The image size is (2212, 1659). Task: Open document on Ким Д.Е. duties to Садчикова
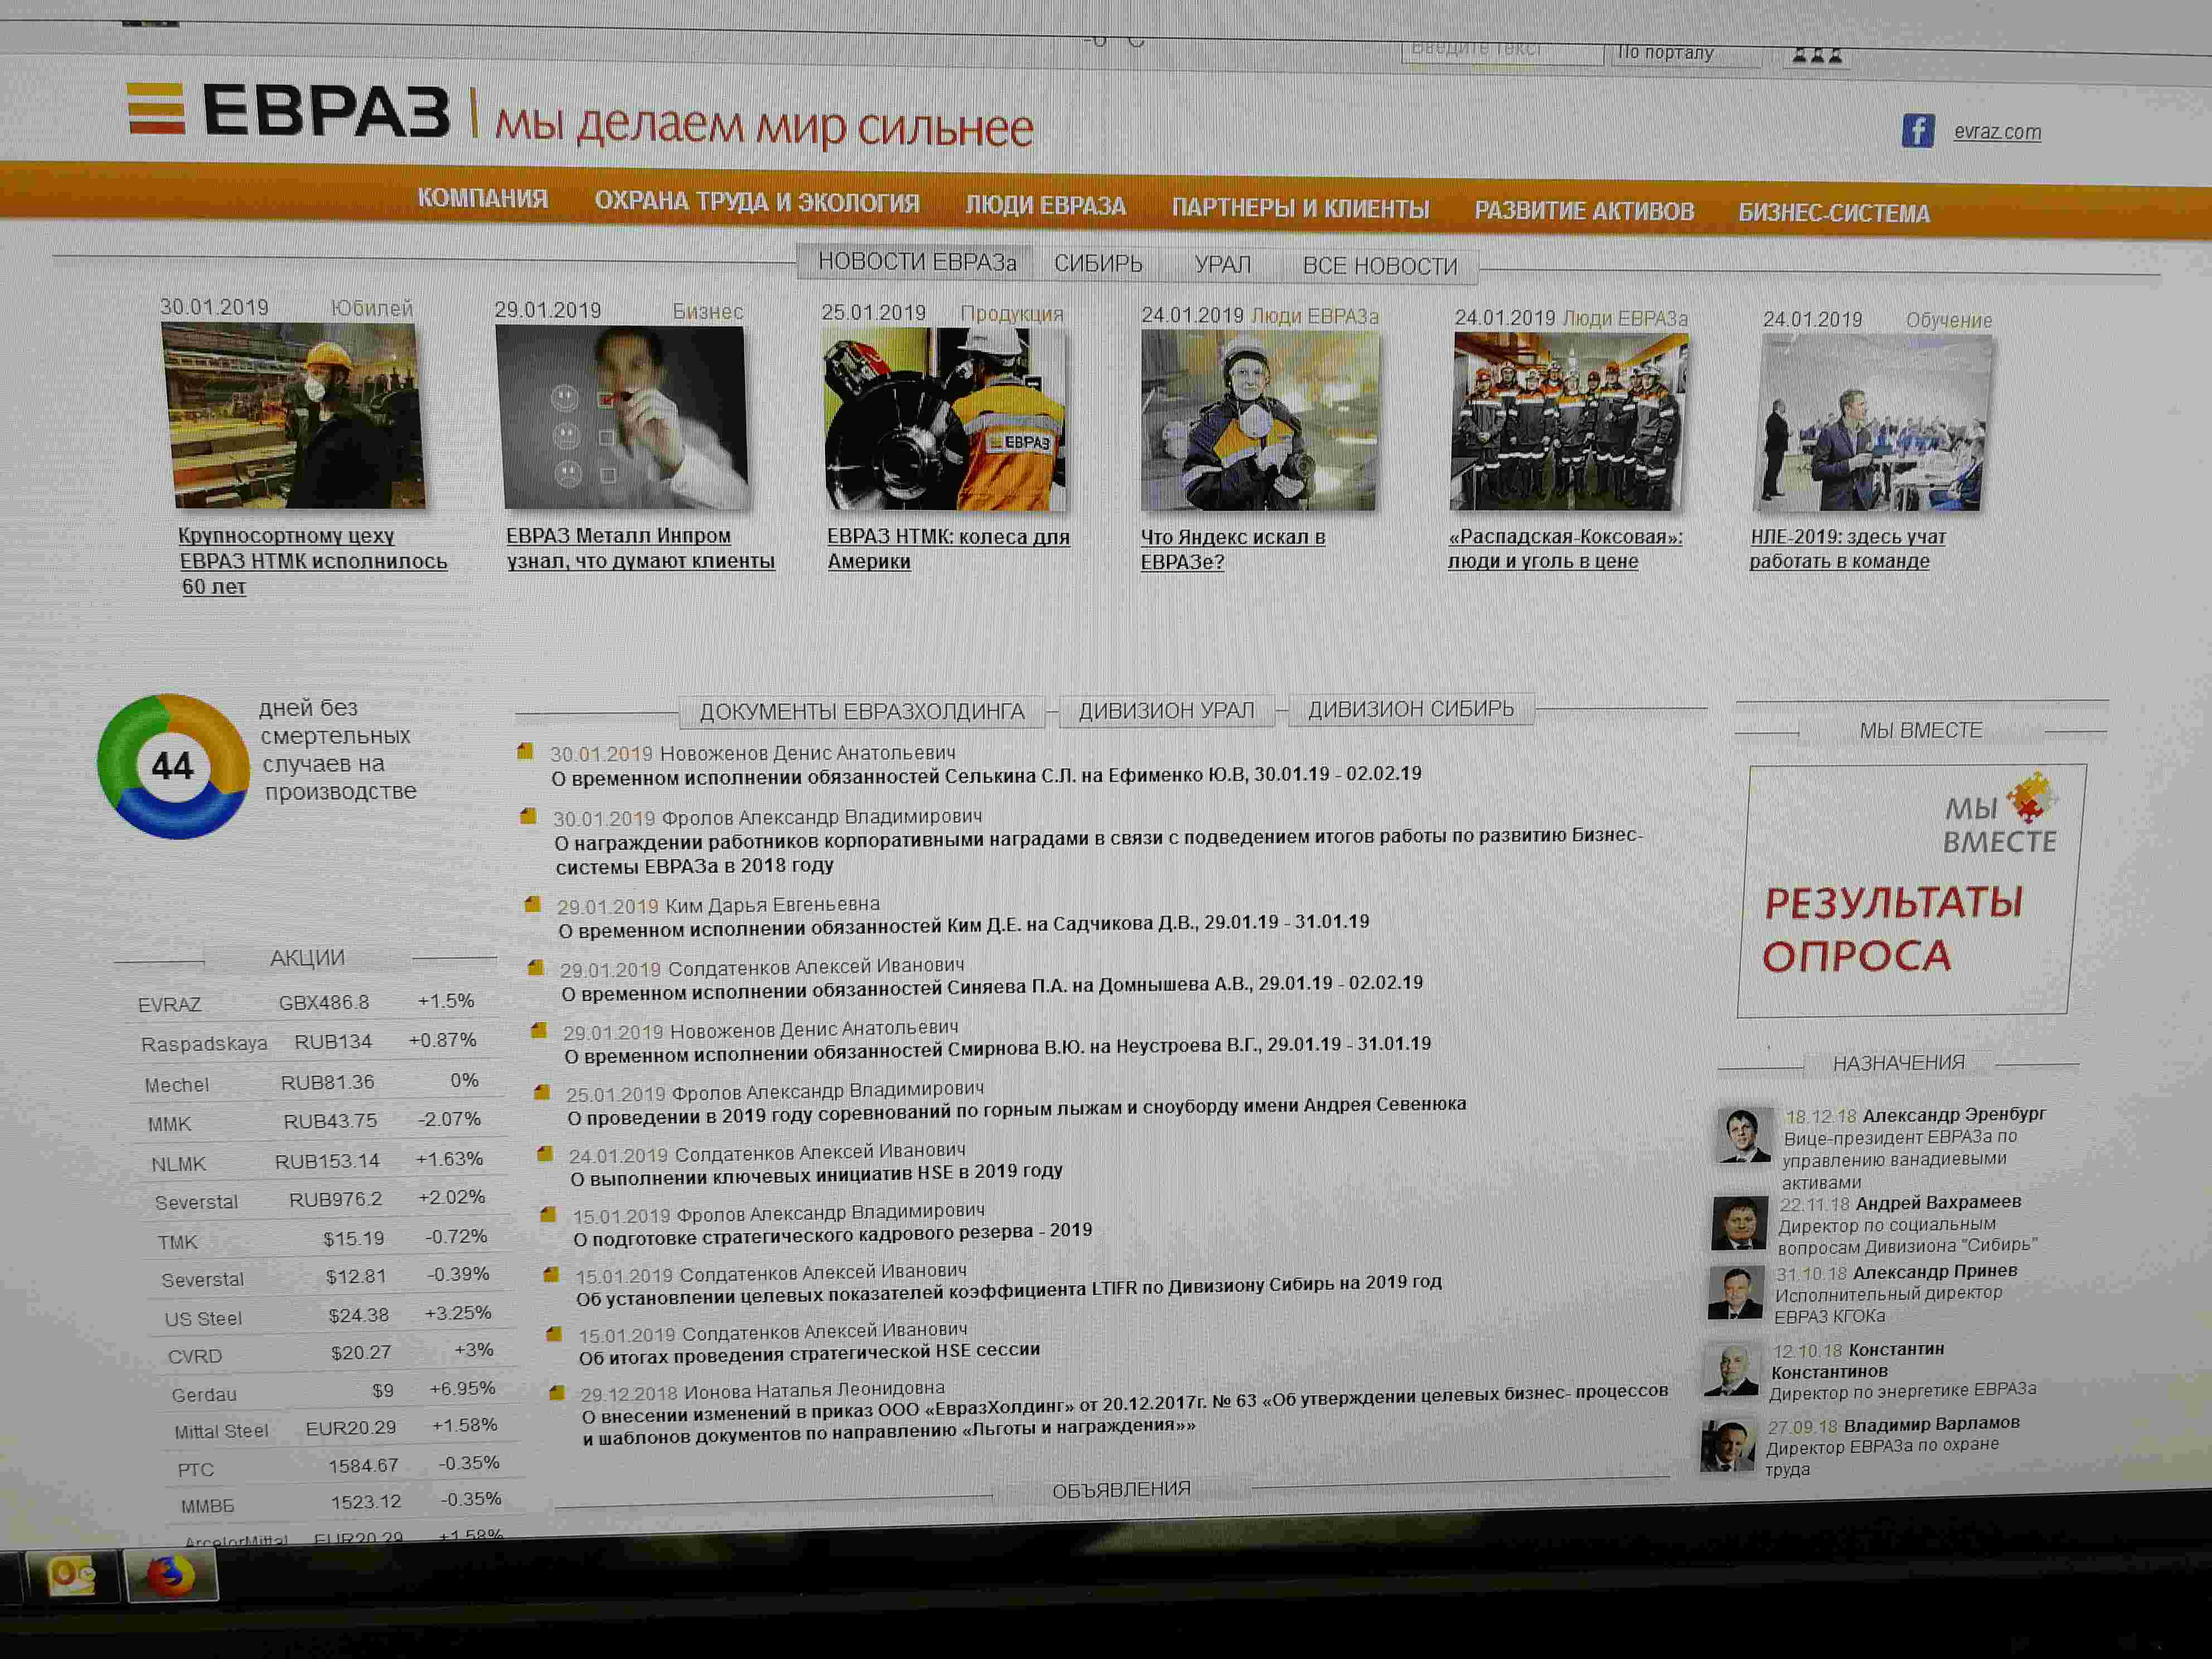pos(963,926)
